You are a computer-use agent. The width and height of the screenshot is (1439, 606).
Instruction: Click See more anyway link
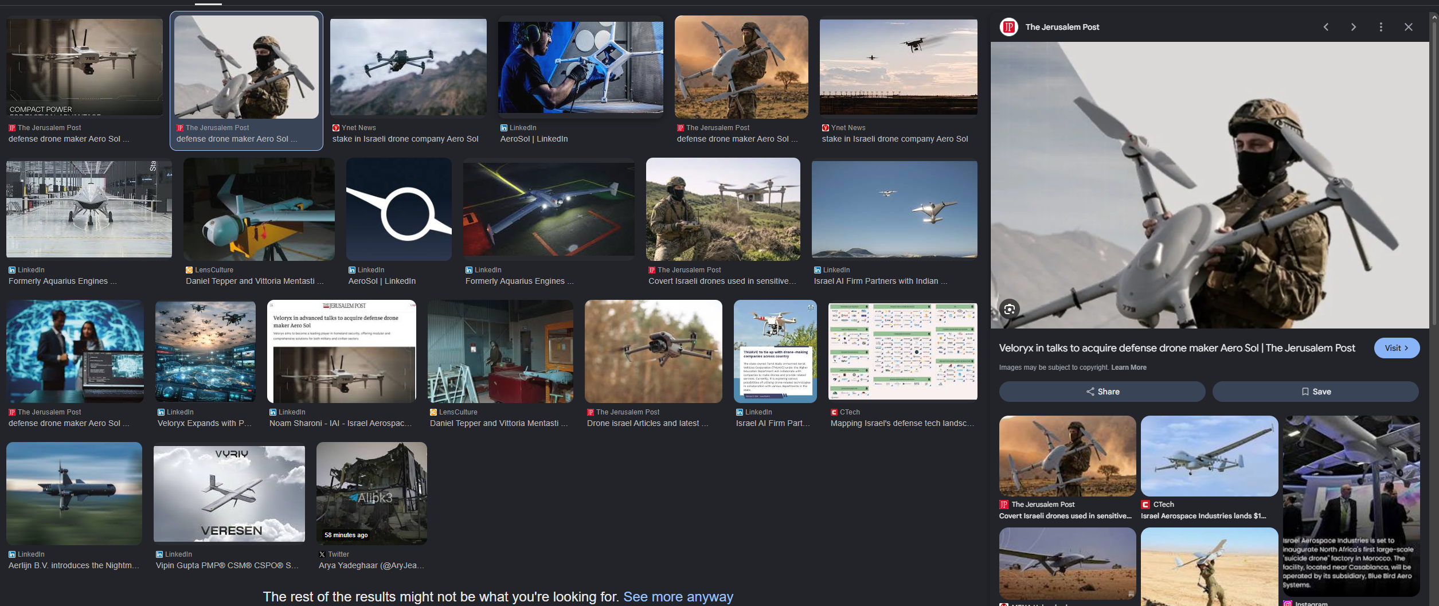(678, 597)
